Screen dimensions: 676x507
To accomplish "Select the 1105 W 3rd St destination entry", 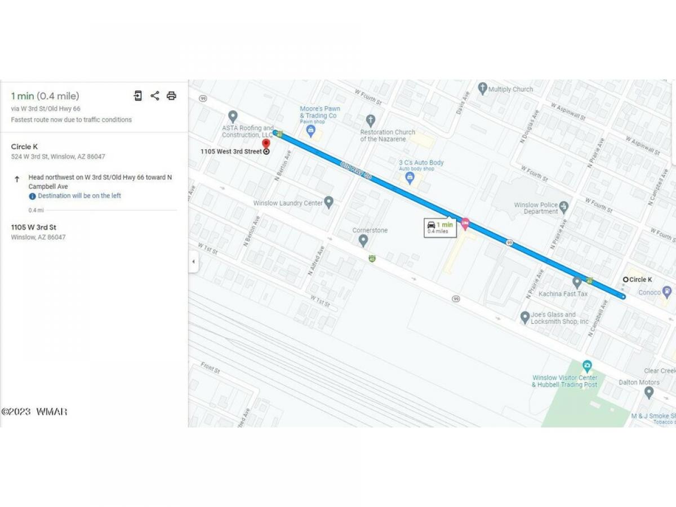I will click(38, 232).
